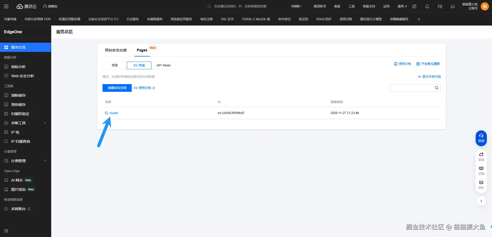Open the KV 使用文档 external link
The image size is (492, 237).
pyautogui.click(x=145, y=88)
